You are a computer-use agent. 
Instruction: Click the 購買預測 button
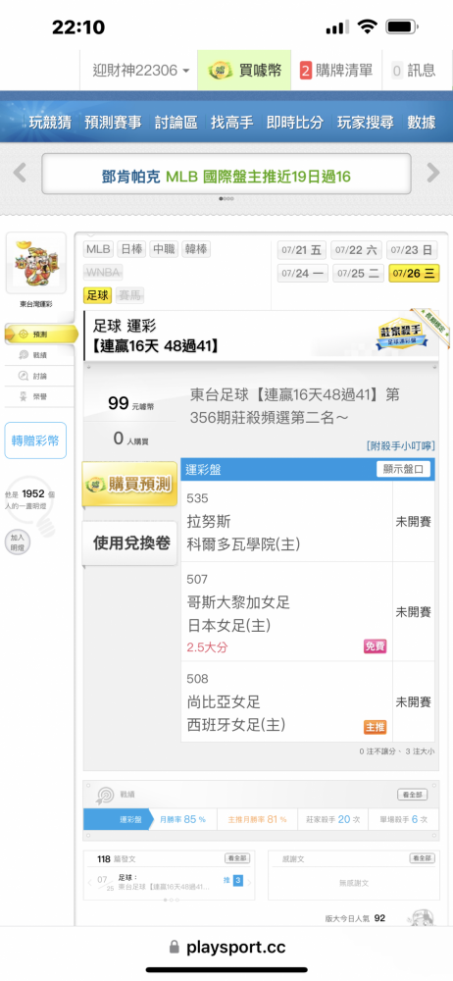tap(129, 485)
